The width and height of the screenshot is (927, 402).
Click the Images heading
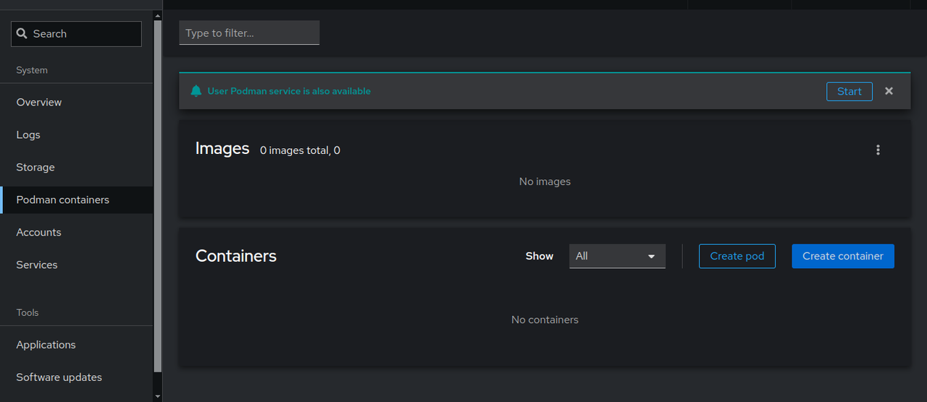(x=222, y=149)
